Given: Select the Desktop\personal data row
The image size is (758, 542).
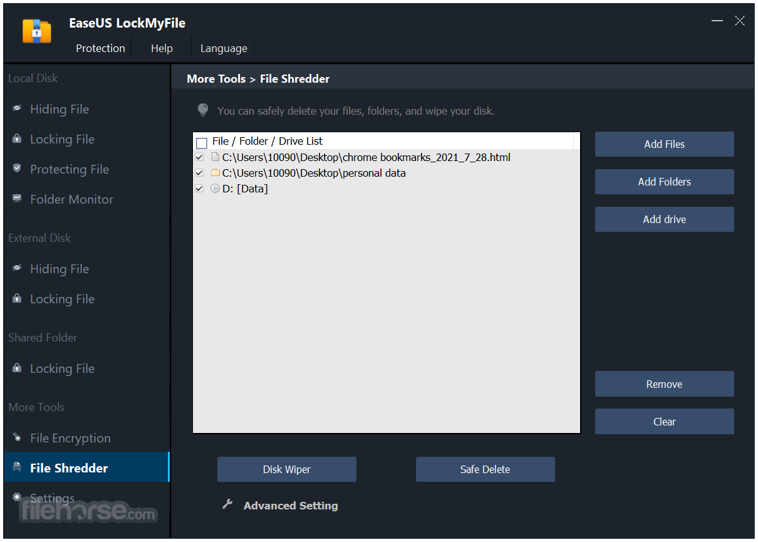Looking at the screenshot, I should 387,173.
